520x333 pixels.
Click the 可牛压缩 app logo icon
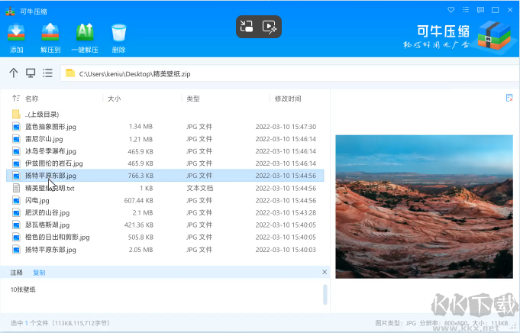[x=10, y=11]
